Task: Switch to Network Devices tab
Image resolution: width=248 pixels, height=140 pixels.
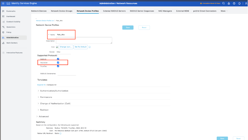Action: click(x=39, y=11)
